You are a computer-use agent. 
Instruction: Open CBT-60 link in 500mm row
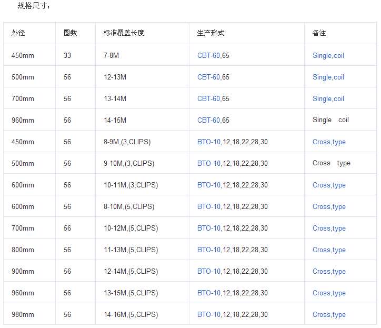click(208, 77)
